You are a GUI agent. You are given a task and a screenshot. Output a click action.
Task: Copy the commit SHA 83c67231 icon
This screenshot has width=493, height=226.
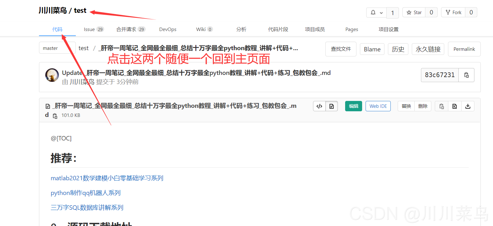466,75
